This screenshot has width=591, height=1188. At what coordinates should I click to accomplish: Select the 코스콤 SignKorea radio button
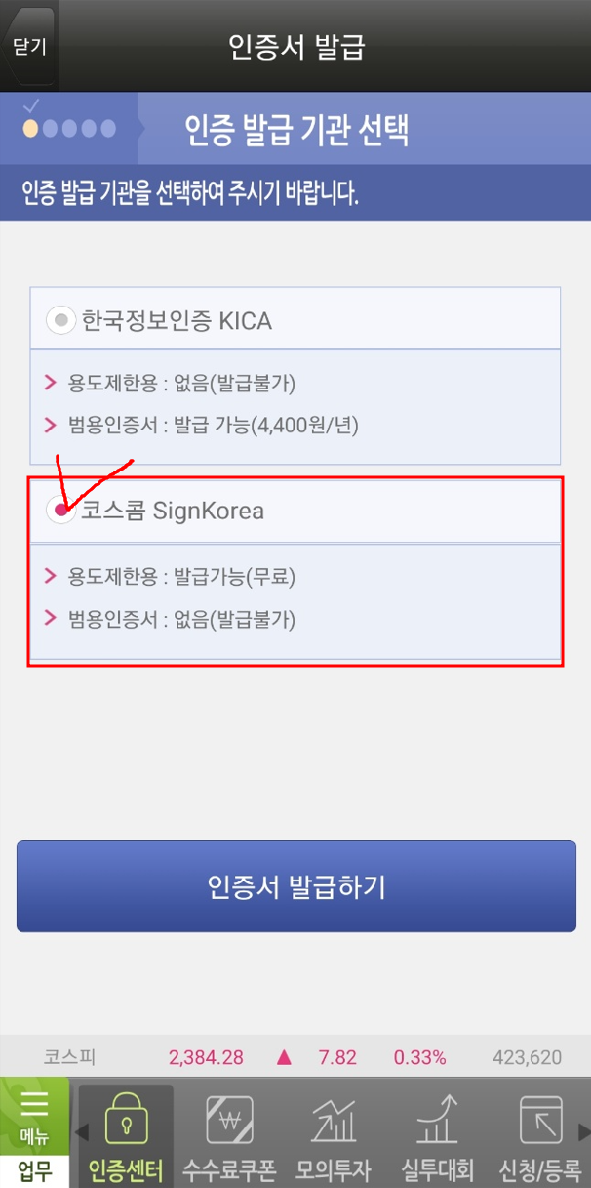tap(61, 510)
